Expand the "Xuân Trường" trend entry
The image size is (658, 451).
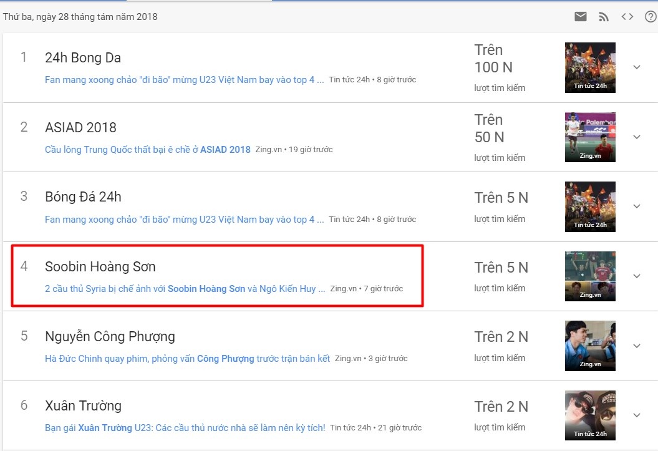coord(637,415)
